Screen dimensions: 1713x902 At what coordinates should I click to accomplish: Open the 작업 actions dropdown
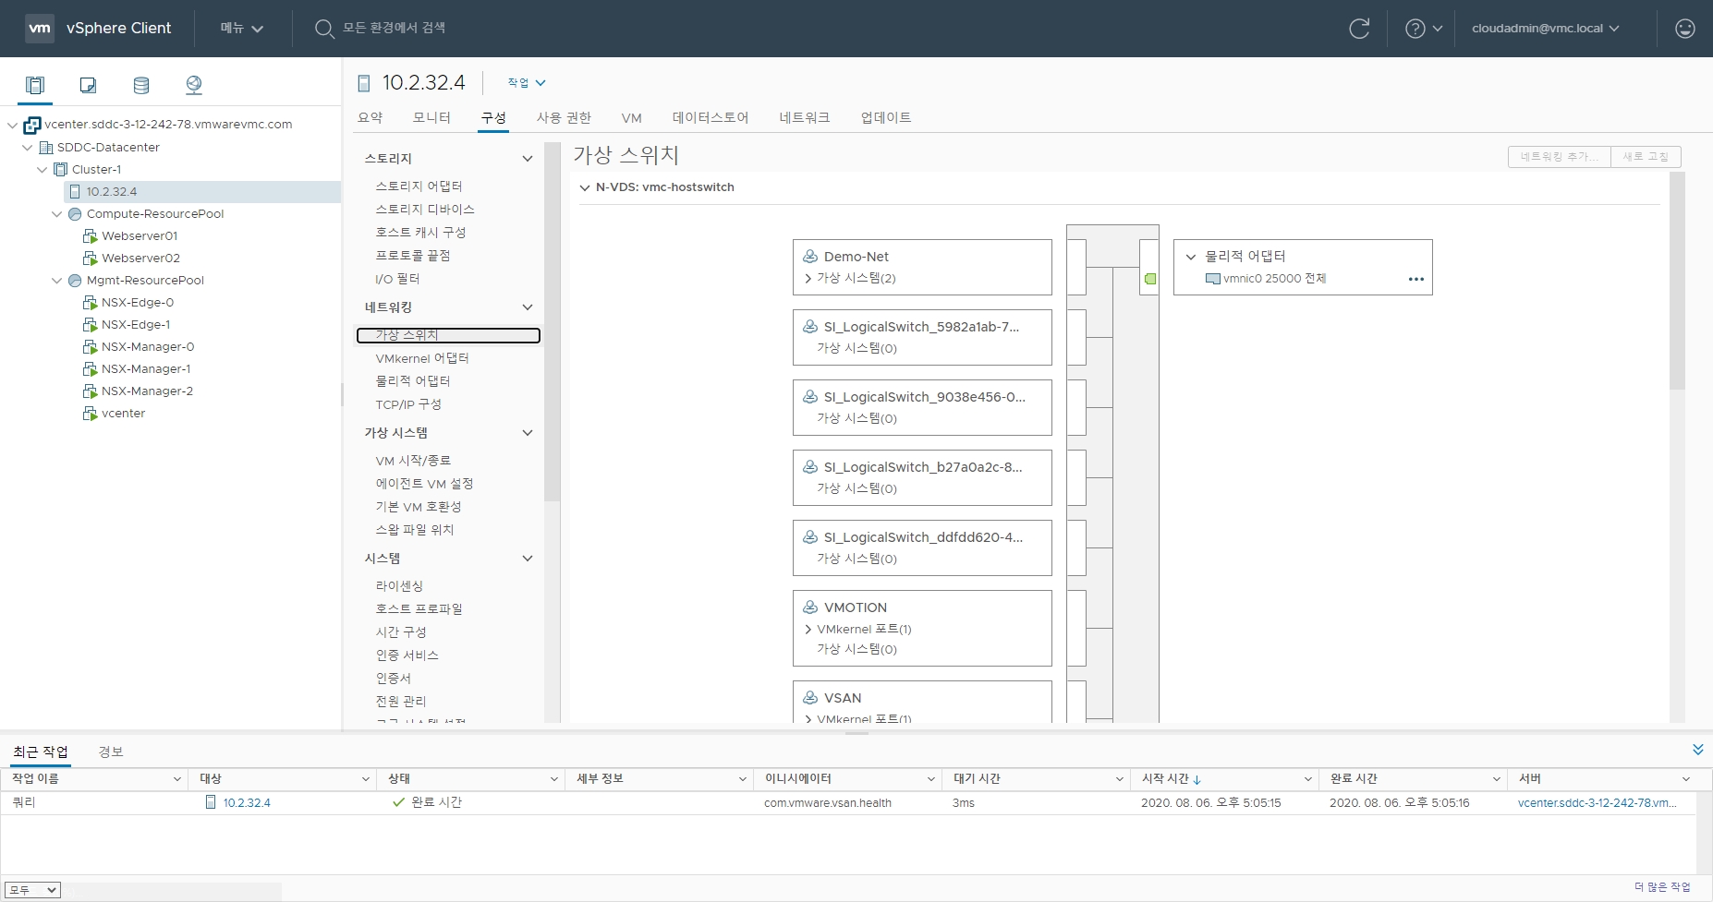(527, 83)
